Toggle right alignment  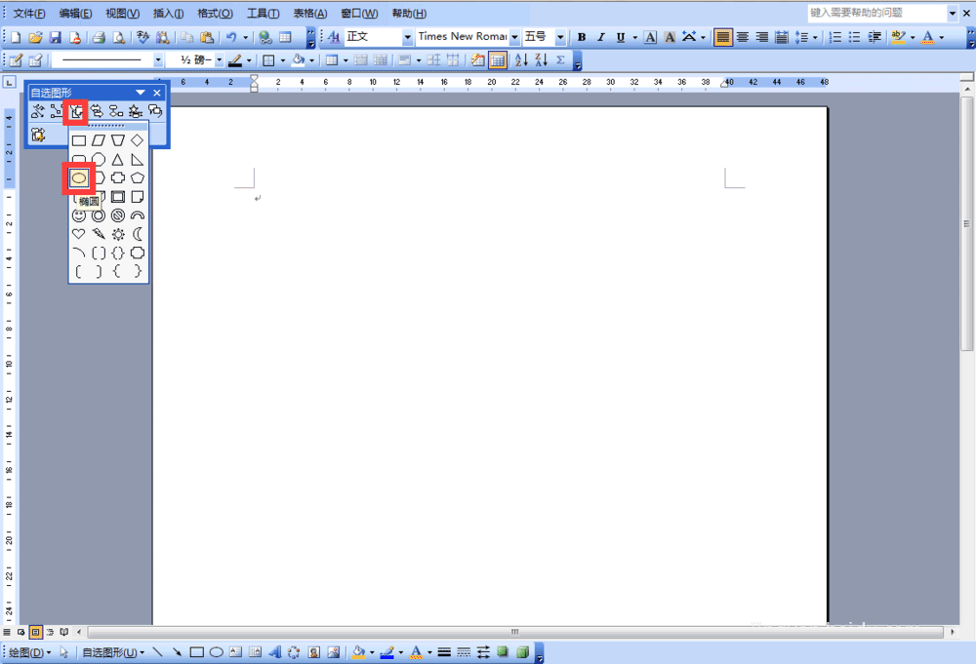pyautogui.click(x=762, y=37)
